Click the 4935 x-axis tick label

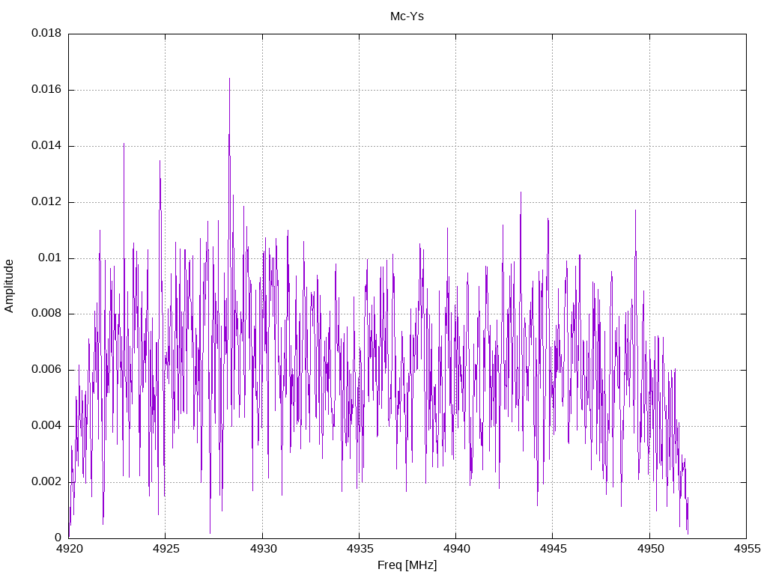[360, 549]
